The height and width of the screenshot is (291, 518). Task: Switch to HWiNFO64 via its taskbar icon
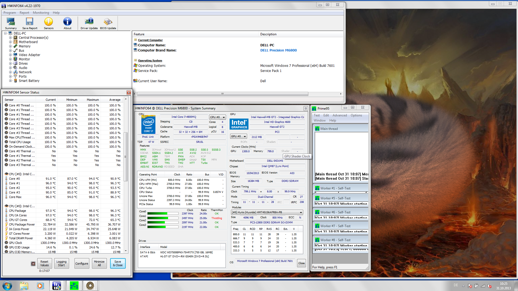point(57,286)
